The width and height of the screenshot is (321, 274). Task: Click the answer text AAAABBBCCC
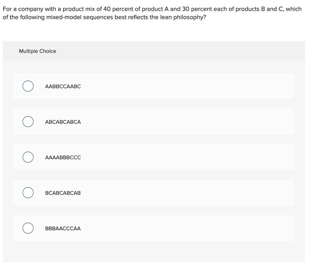[63, 157]
